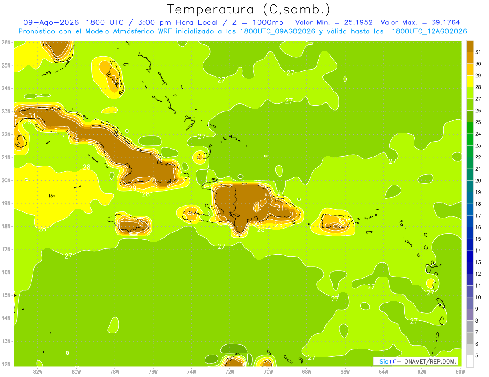Pick the legend swatch between 27 and 28
This screenshot has height=377, width=489.
(470, 93)
